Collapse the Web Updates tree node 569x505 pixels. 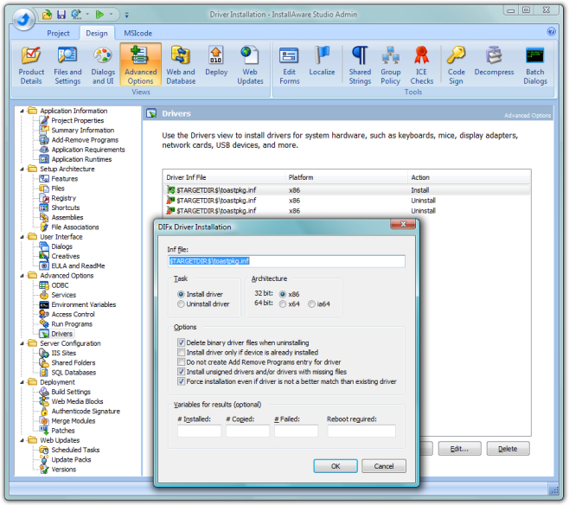pyautogui.click(x=22, y=440)
